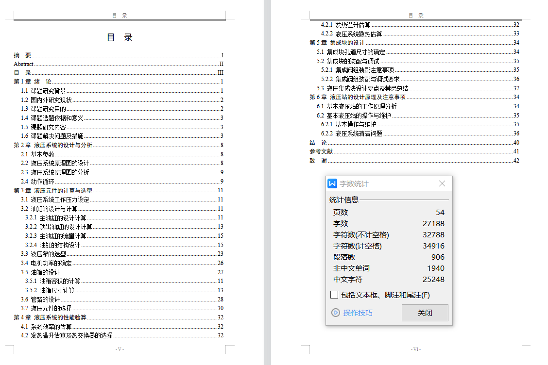Click the 3.4 电机功率的确定 entry
Screen dimensions: 548x365
point(122,263)
